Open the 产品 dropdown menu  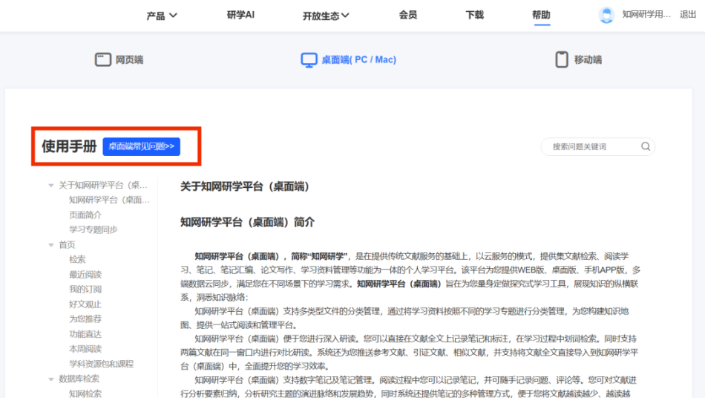(162, 16)
